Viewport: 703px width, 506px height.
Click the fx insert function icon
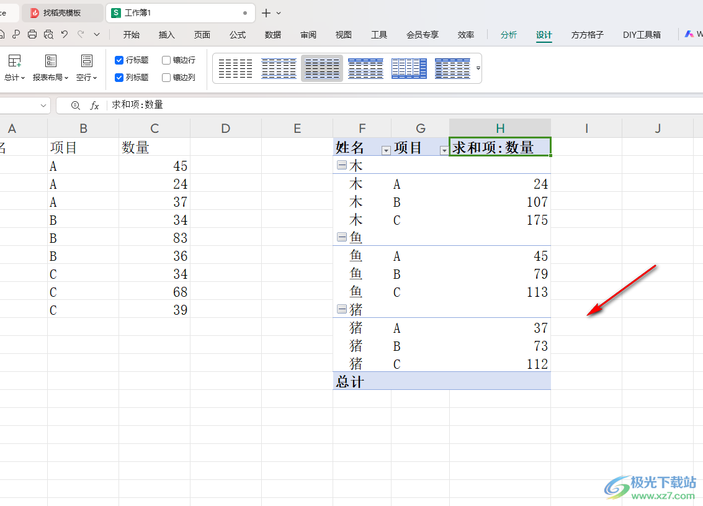click(x=94, y=106)
